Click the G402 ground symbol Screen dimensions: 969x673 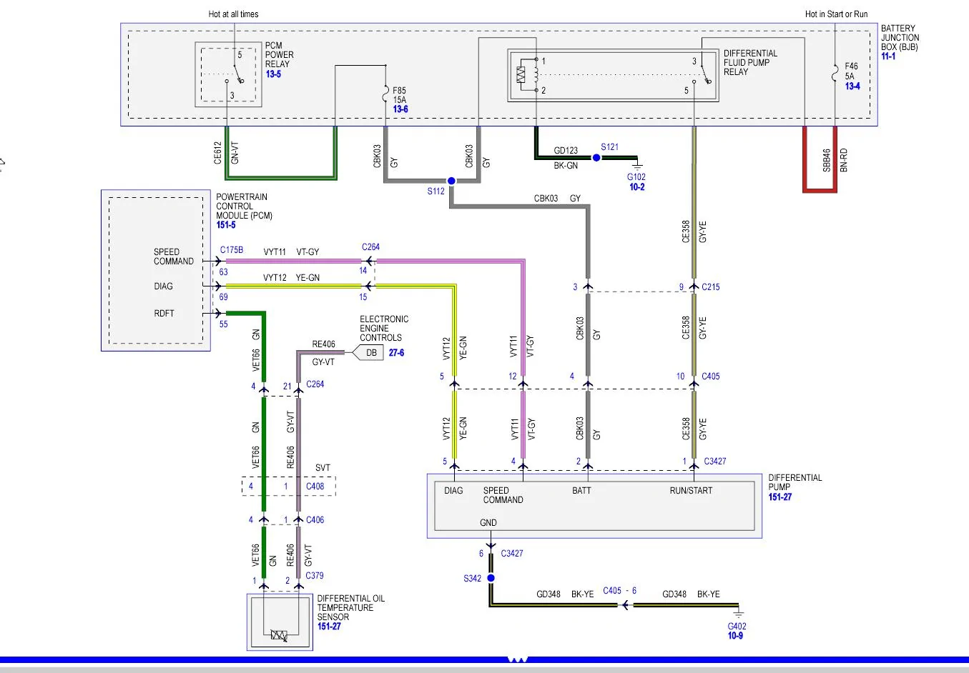[738, 613]
